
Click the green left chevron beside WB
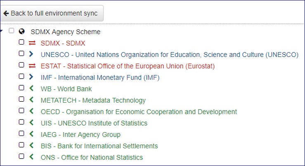click(31, 89)
